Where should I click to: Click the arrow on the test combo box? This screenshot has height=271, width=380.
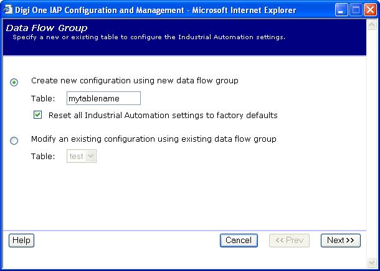[x=91, y=157]
